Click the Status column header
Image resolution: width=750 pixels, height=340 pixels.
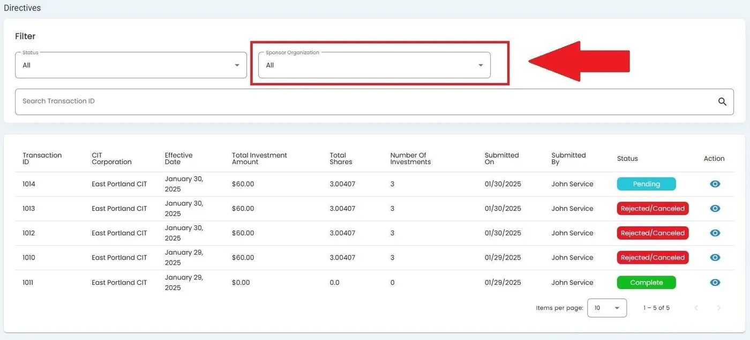(627, 159)
